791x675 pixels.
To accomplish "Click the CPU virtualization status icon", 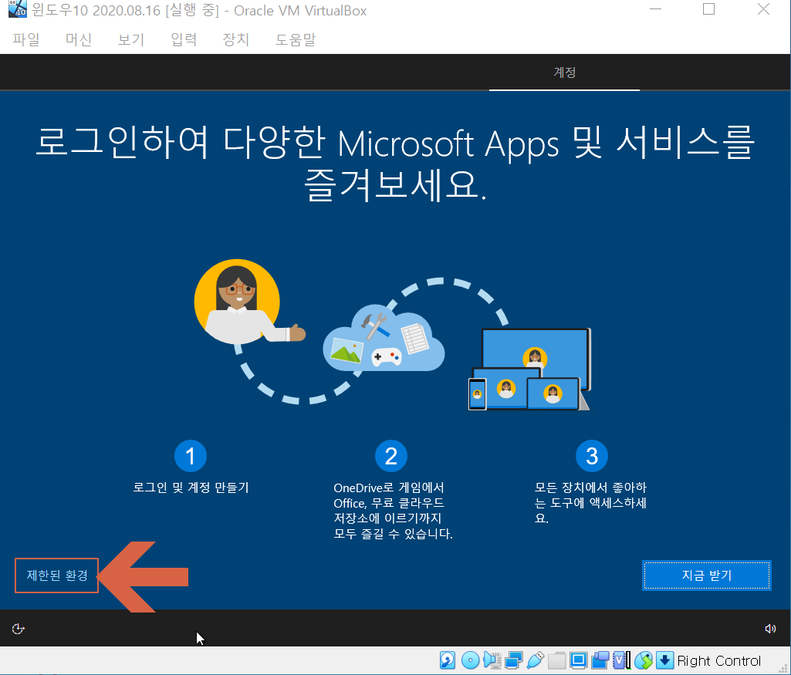I will point(621,660).
